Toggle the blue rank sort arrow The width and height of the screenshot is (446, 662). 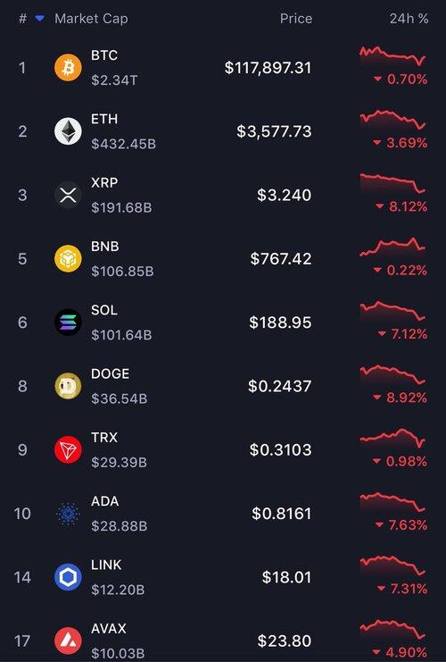click(39, 19)
